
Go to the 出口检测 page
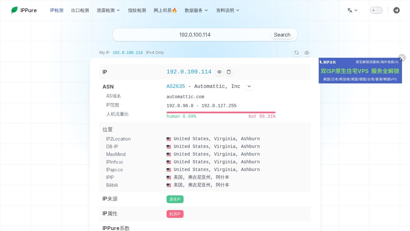coord(80,10)
